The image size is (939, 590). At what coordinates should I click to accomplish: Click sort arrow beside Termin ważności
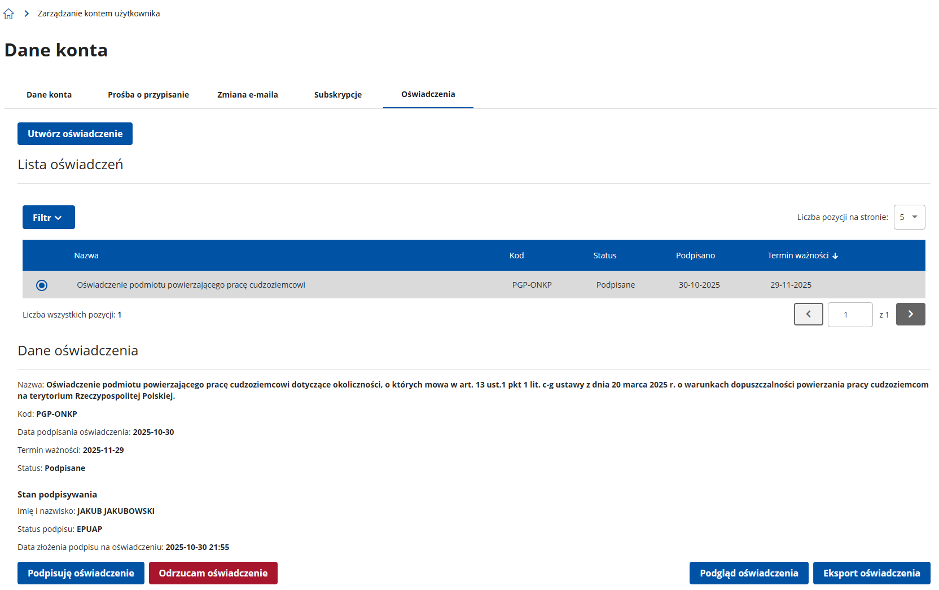point(835,256)
